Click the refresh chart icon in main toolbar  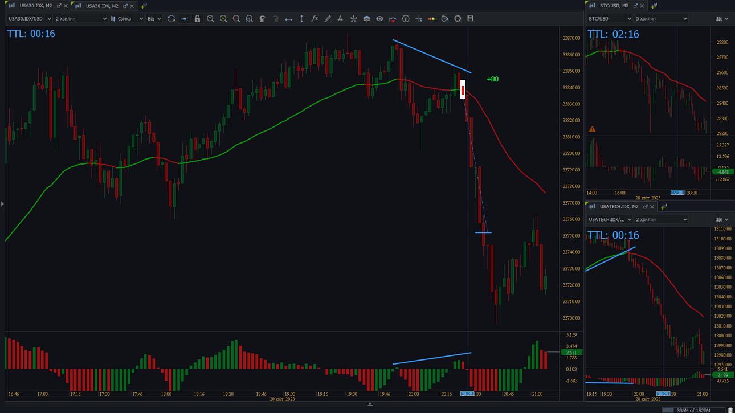pos(171,19)
